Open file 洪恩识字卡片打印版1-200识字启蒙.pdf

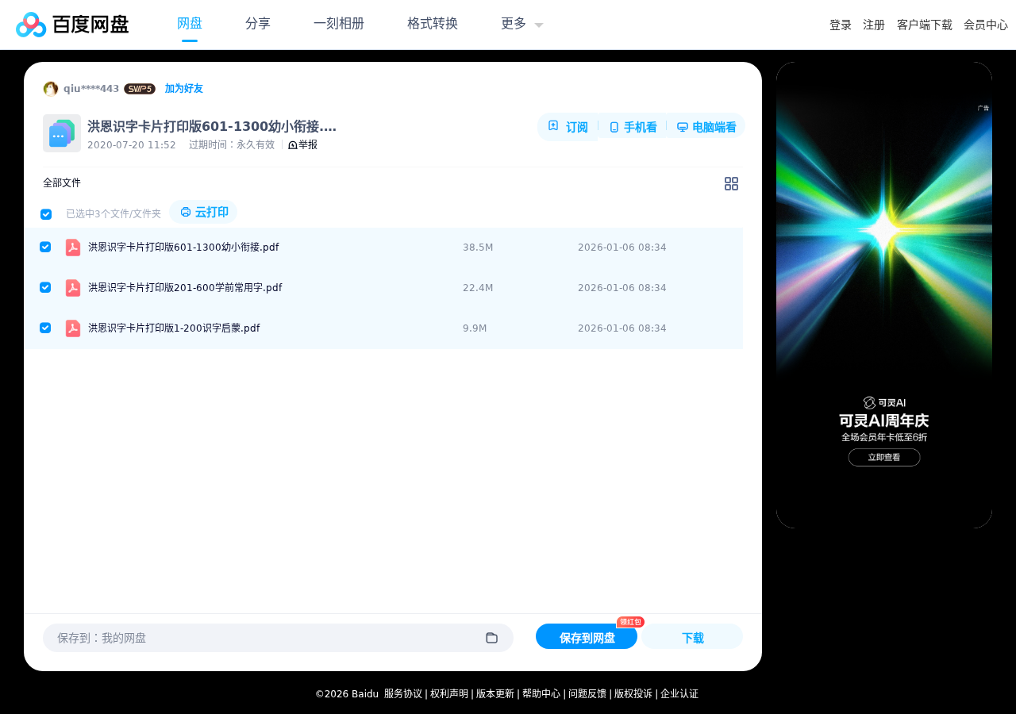point(174,328)
